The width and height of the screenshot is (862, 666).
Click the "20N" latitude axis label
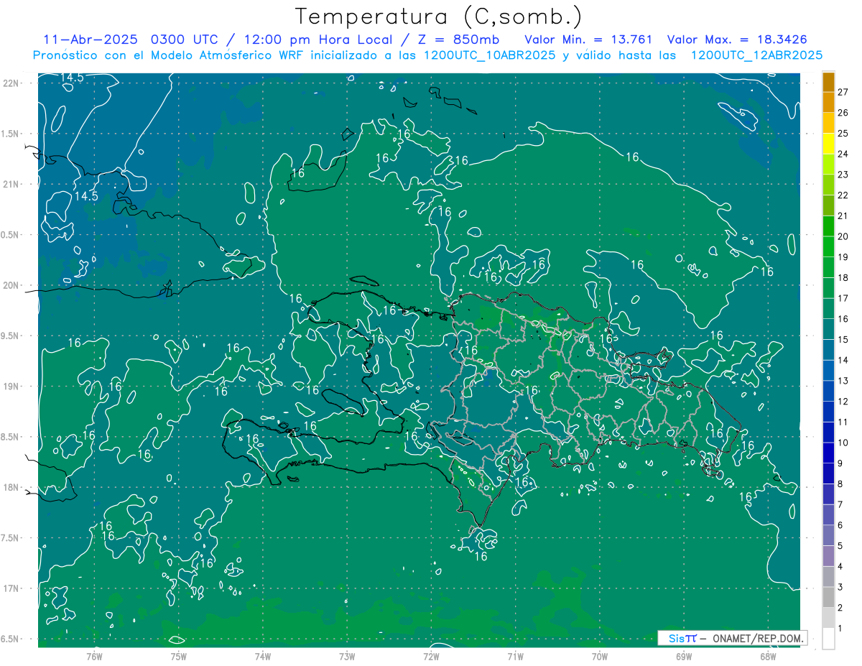(12, 285)
